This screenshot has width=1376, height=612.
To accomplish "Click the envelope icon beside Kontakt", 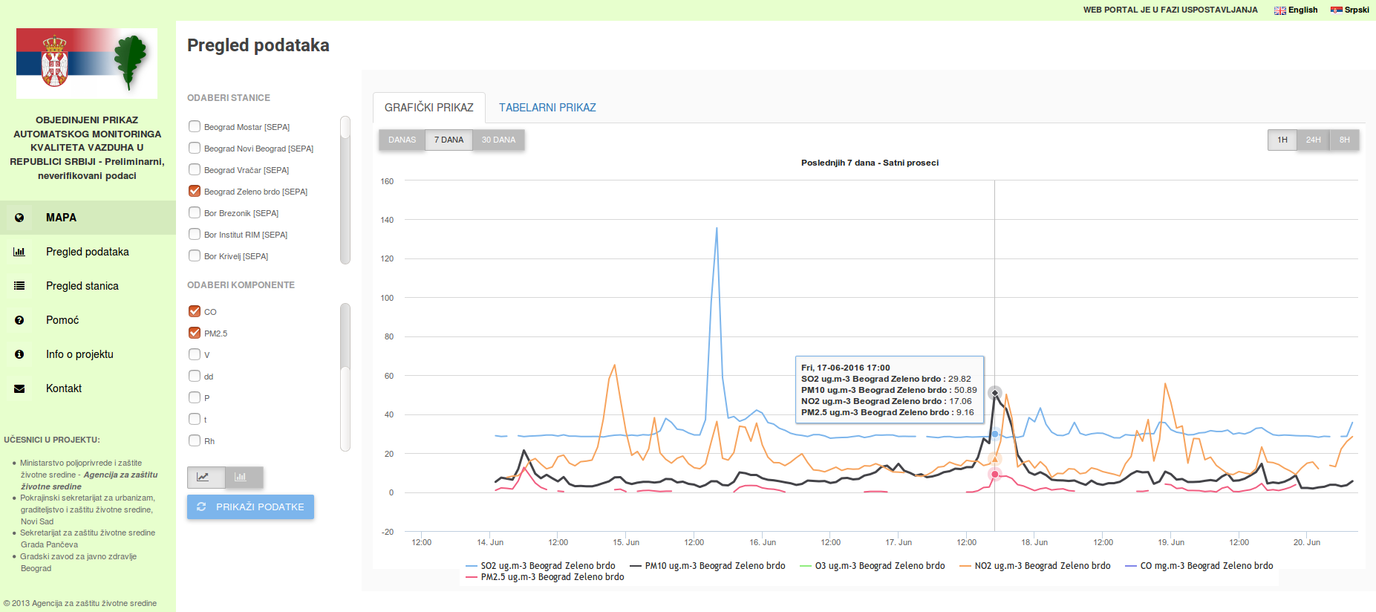I will (x=19, y=388).
